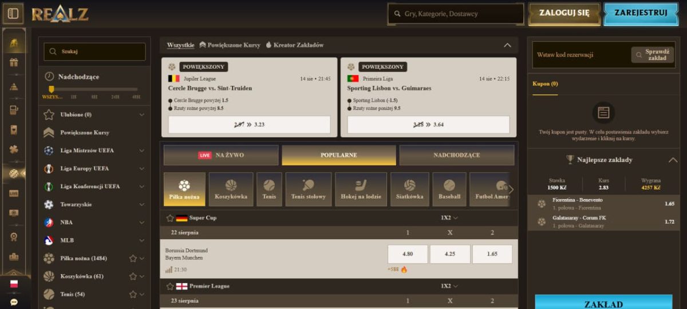Open Kupon (0) tab
The width and height of the screenshot is (687, 309).
pos(546,84)
